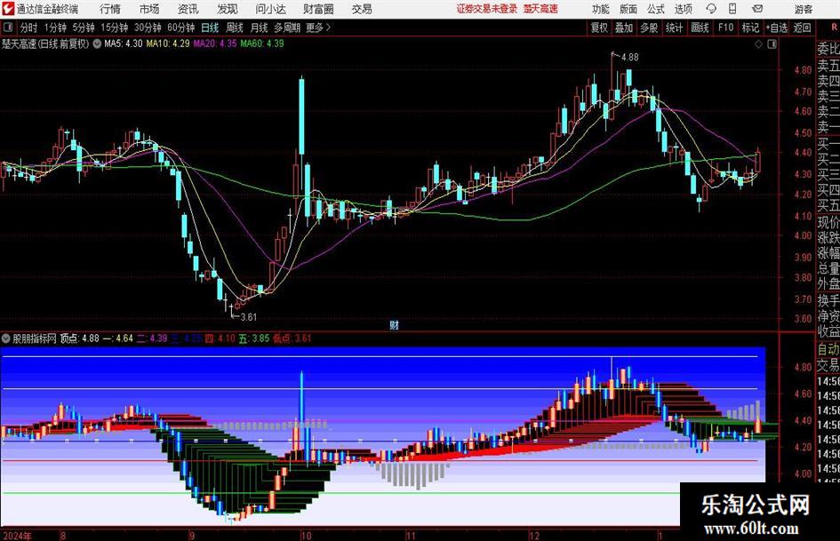Click the 通达信 red logo icon
This screenshot has width=840, height=541.
pos(8,9)
